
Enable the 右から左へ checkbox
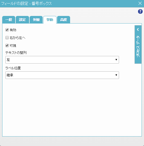(x=7, y=38)
